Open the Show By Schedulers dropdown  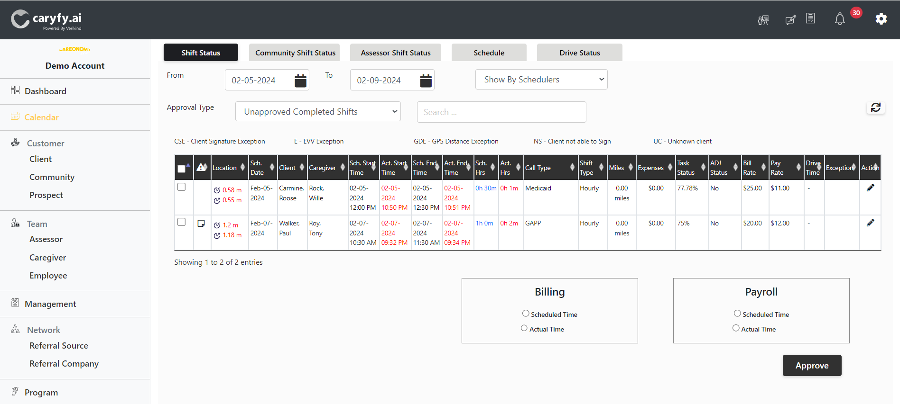click(x=541, y=80)
